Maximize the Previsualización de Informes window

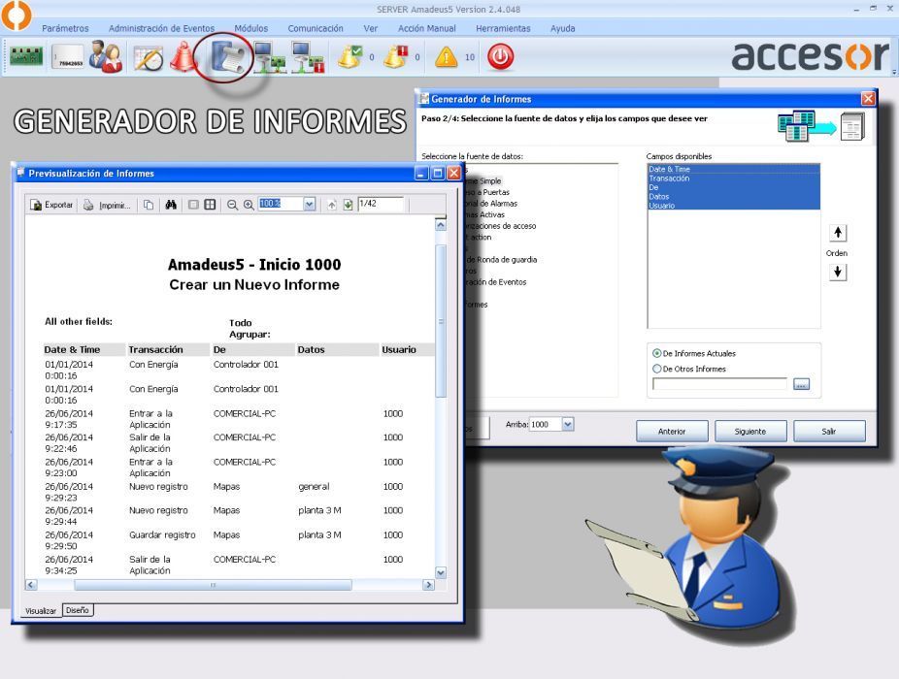click(438, 173)
